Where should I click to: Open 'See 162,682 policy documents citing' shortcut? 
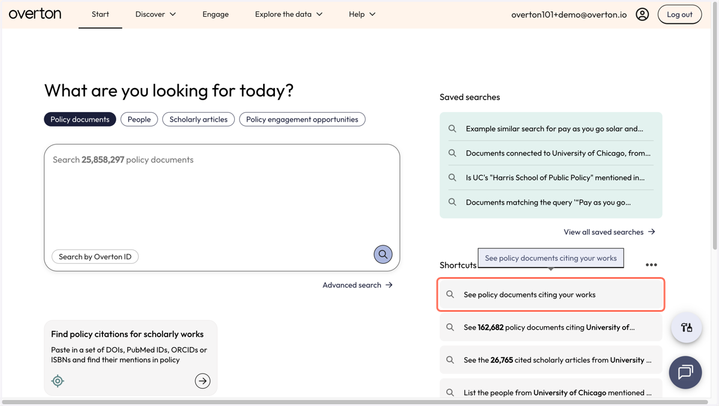coord(551,327)
